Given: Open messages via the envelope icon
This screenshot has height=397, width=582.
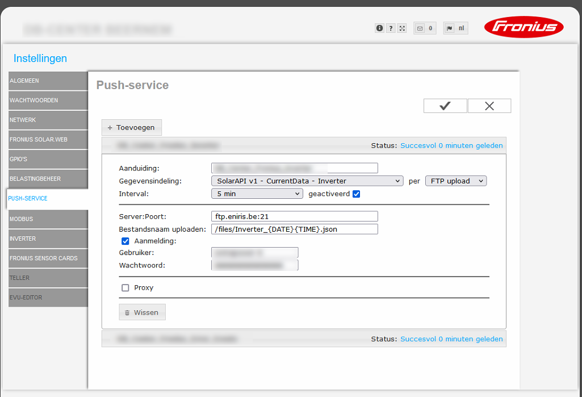Looking at the screenshot, I should [x=420, y=28].
